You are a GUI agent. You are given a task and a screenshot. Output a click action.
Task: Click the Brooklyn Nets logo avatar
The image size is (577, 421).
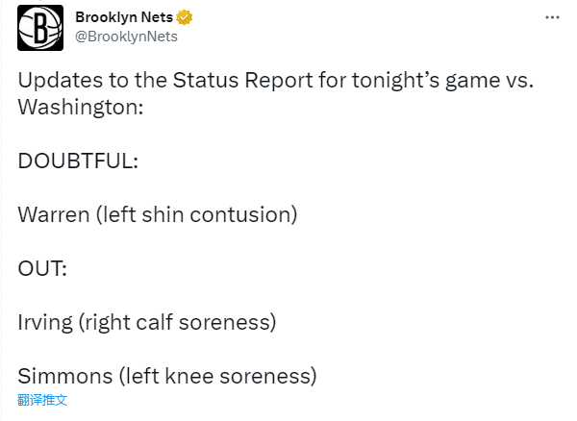(x=39, y=27)
